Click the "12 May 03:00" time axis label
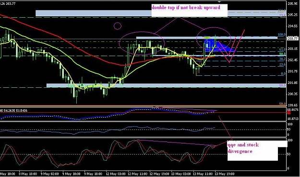 pyautogui.click(x=116, y=174)
